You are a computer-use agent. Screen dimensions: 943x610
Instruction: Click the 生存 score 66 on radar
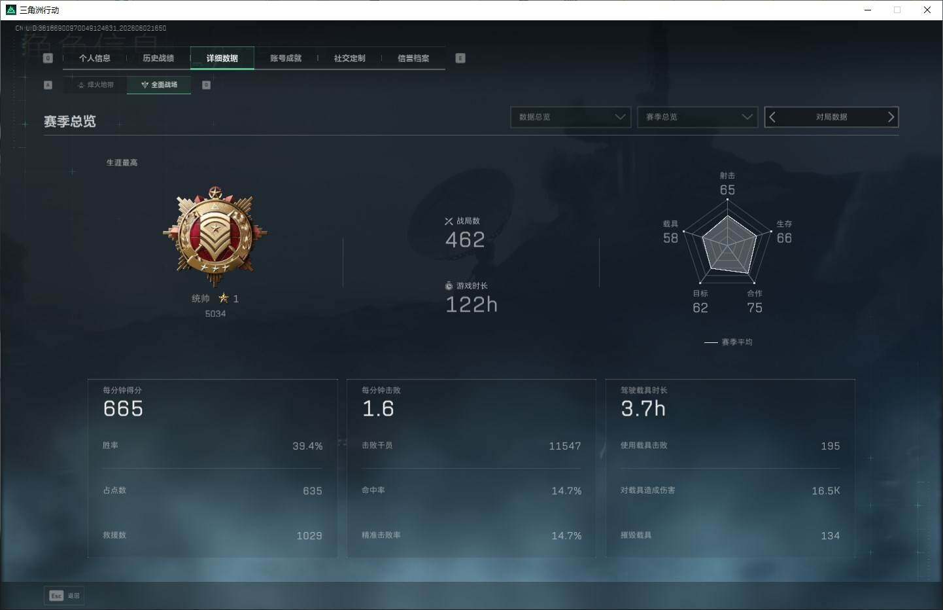coord(784,238)
